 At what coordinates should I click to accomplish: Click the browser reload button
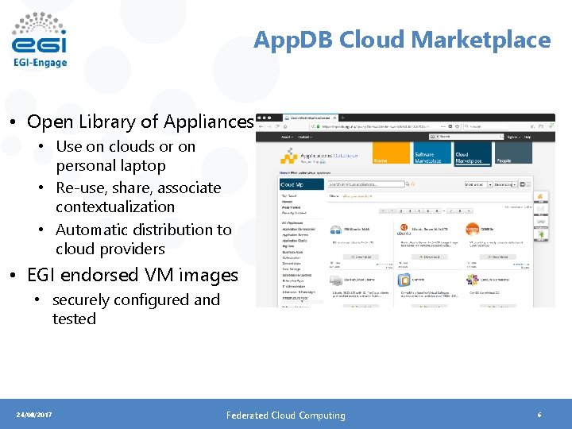[x=277, y=126]
